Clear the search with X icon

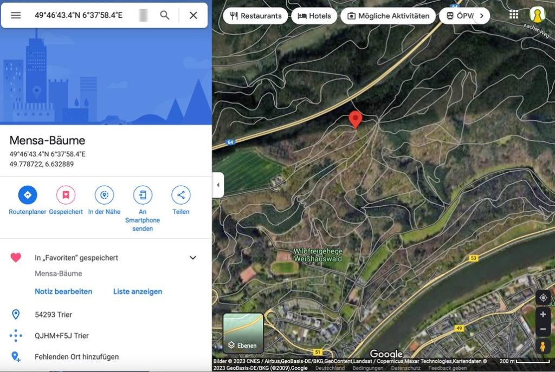[193, 15]
